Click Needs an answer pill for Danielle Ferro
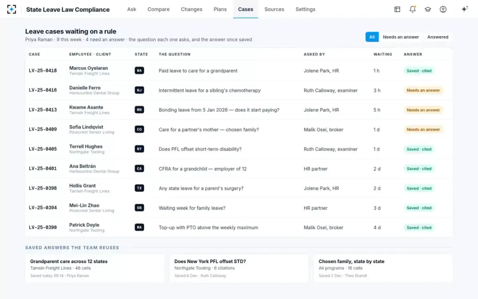478x299 pixels. 423,90
